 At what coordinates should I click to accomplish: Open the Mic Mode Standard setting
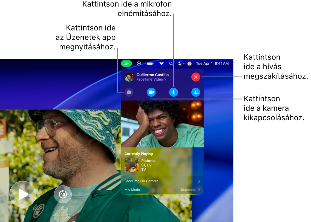click(x=188, y=190)
